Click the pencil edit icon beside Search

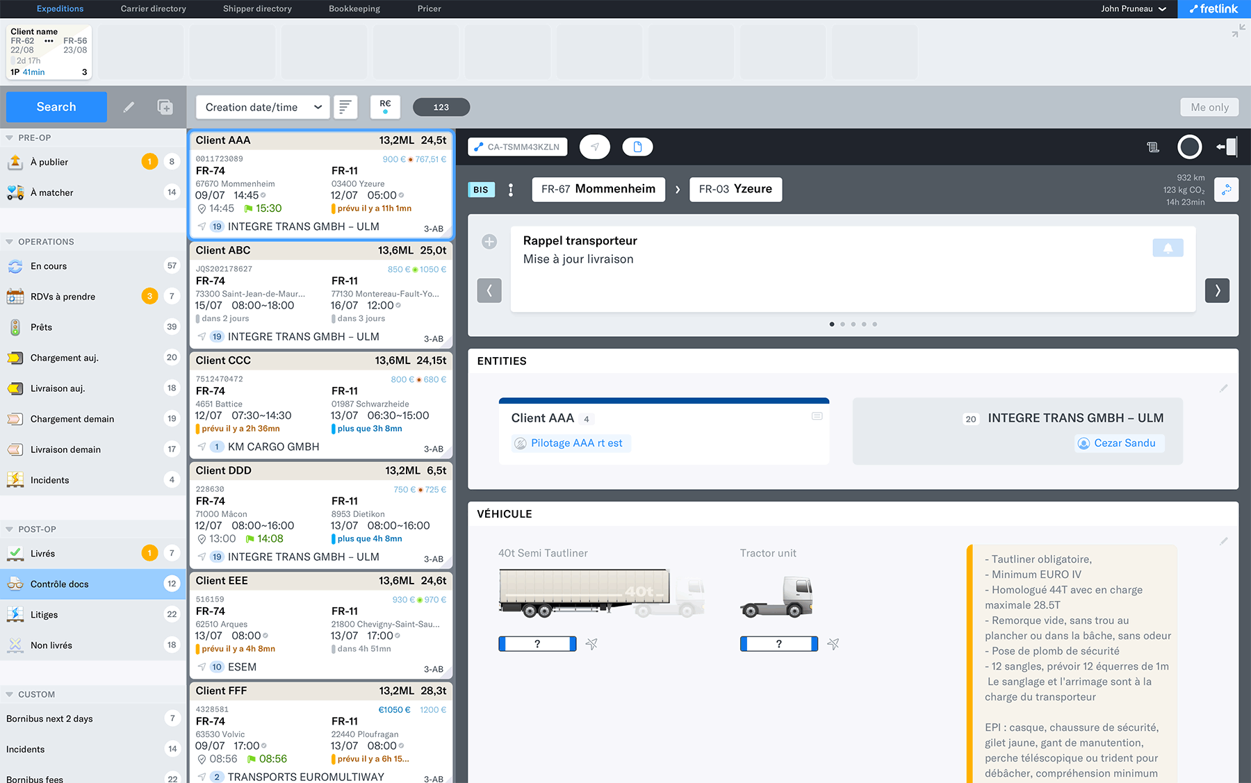click(x=129, y=107)
